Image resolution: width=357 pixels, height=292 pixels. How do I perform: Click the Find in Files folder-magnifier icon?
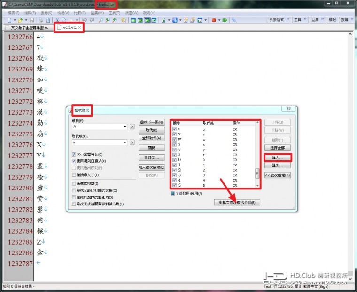(x=124, y=20)
